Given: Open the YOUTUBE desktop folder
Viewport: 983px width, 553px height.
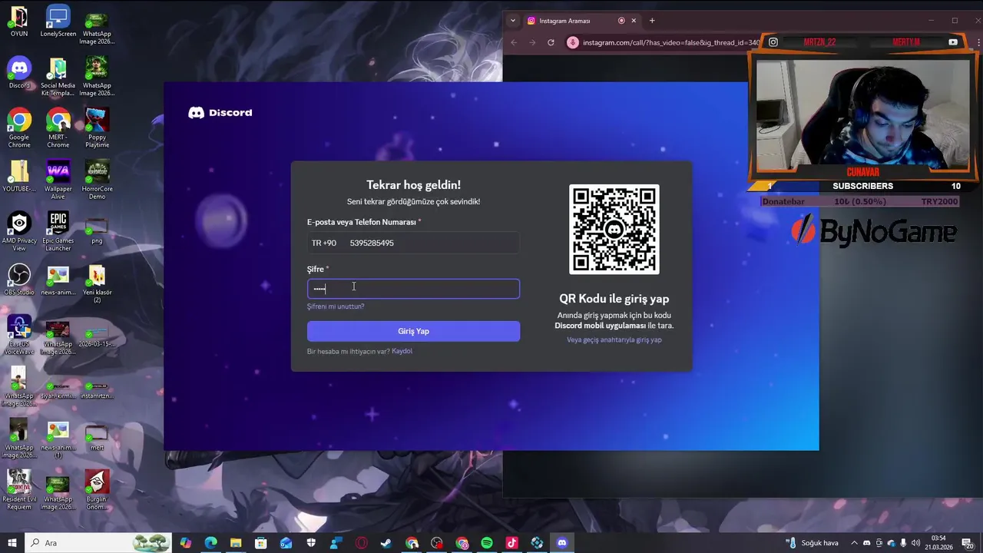Looking at the screenshot, I should coord(19,177).
